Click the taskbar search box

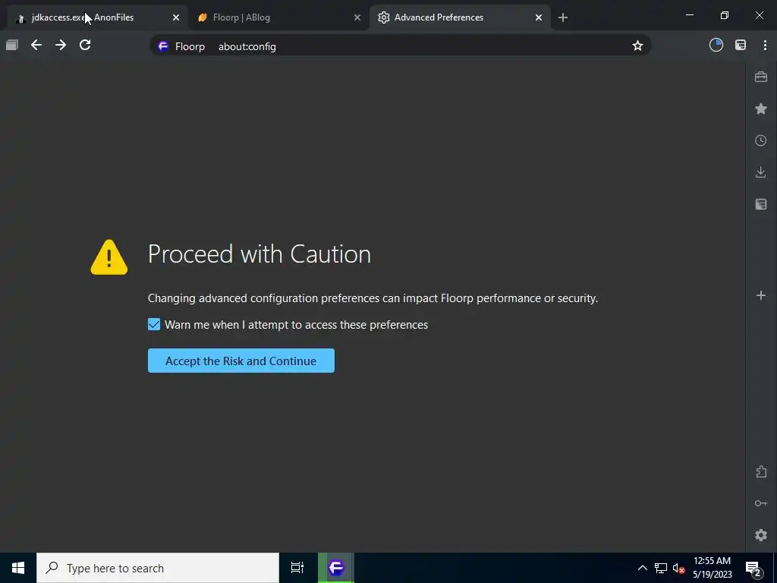[x=158, y=568]
